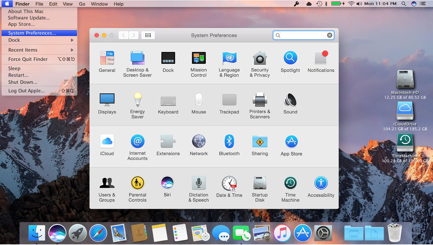
Task: Open Parental Controls preferences
Action: (137, 189)
